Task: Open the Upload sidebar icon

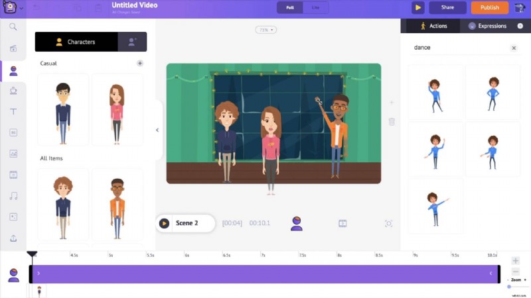Action: coord(13,238)
